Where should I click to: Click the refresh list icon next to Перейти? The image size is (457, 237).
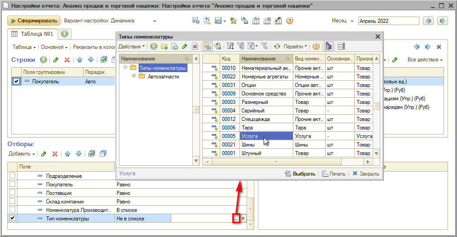coord(277,47)
